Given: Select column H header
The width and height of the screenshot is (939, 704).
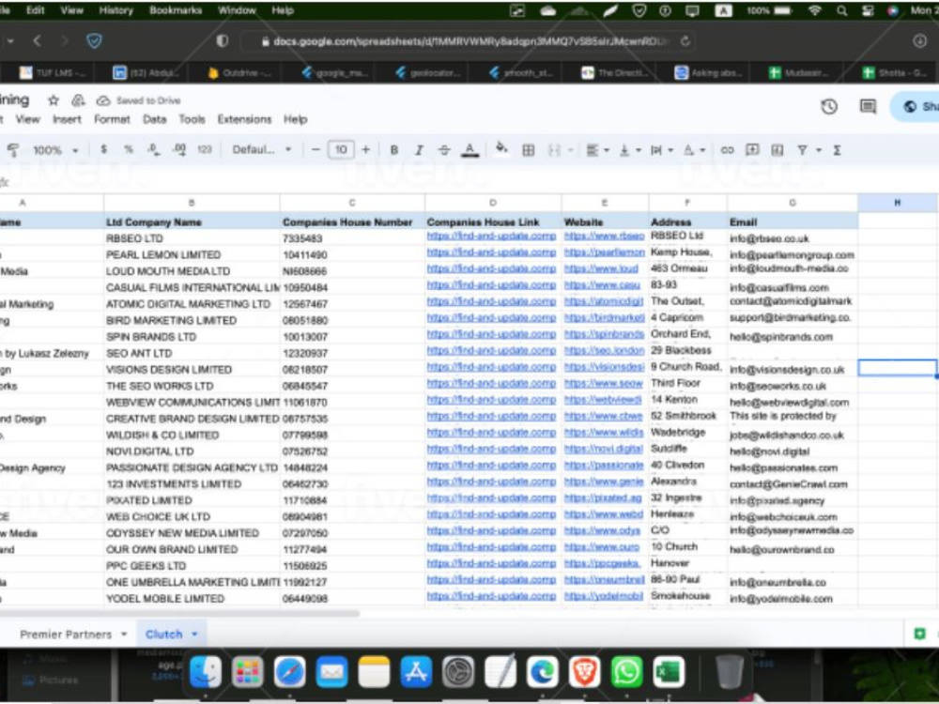Looking at the screenshot, I should click(x=897, y=203).
